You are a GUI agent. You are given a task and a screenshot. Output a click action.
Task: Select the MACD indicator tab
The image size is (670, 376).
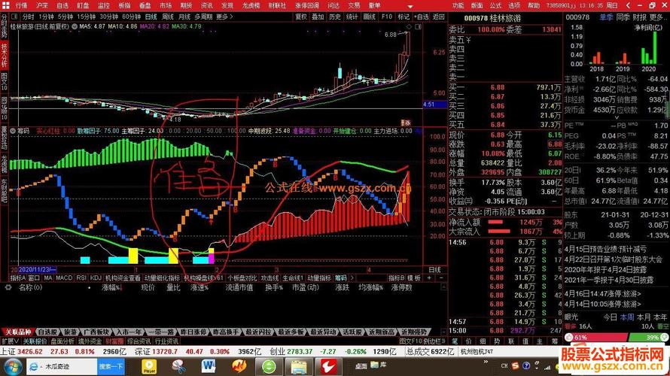coord(64,277)
